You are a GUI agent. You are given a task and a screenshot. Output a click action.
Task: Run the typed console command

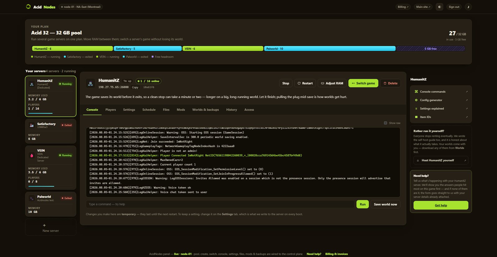(x=362, y=204)
